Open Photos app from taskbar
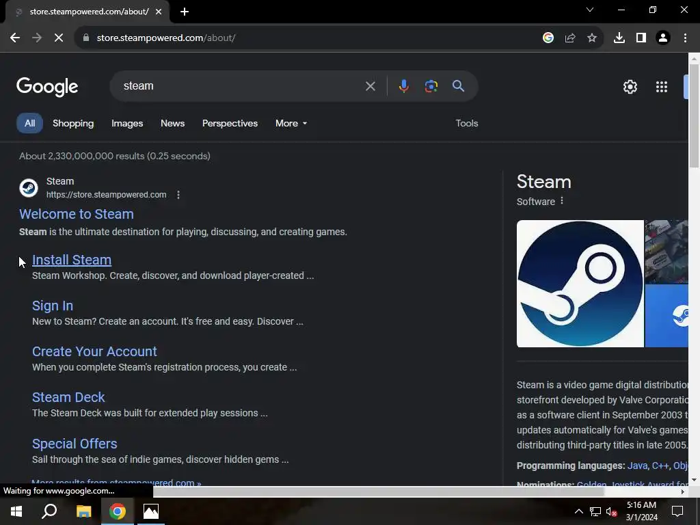Image resolution: width=700 pixels, height=525 pixels. click(x=151, y=511)
